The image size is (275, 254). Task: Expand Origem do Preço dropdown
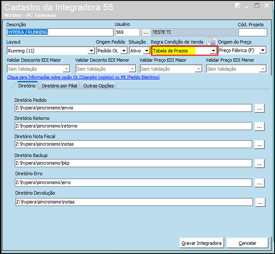pos(263,50)
